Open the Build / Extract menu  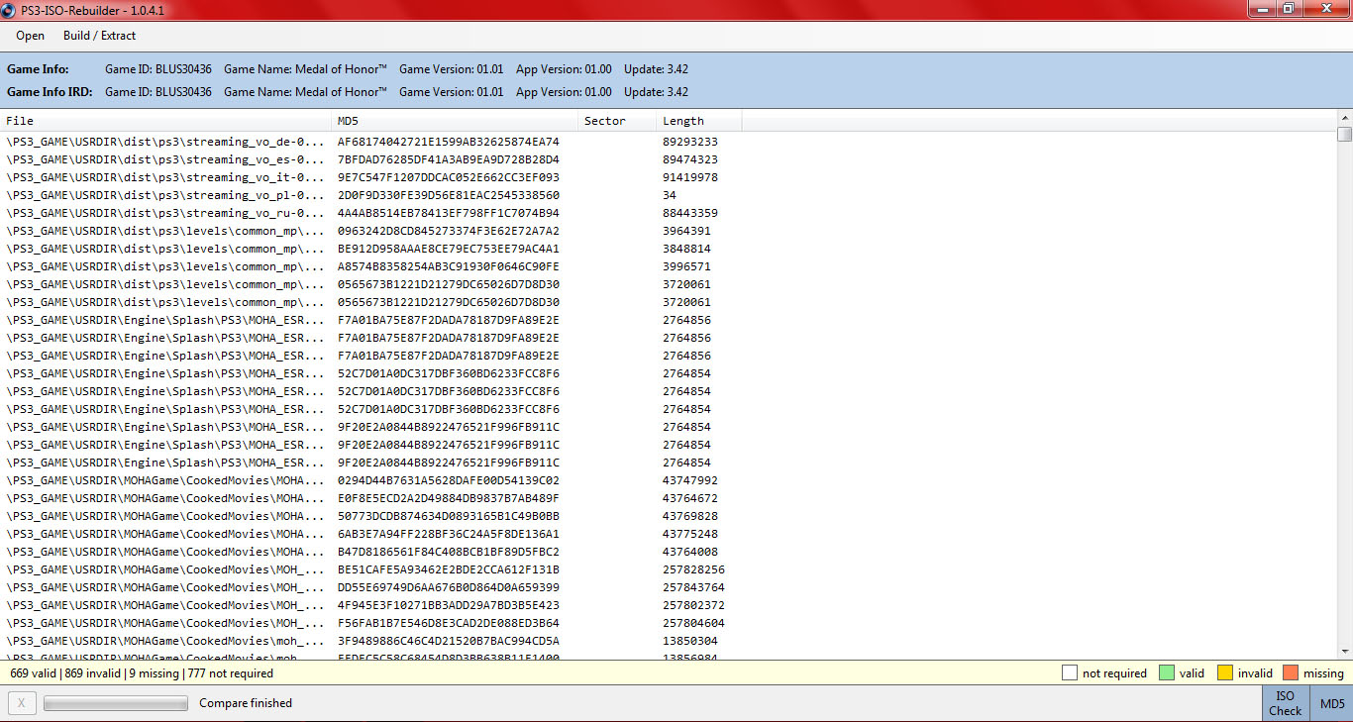pos(99,36)
